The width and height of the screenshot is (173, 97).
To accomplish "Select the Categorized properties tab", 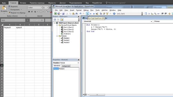I will point(66,66).
